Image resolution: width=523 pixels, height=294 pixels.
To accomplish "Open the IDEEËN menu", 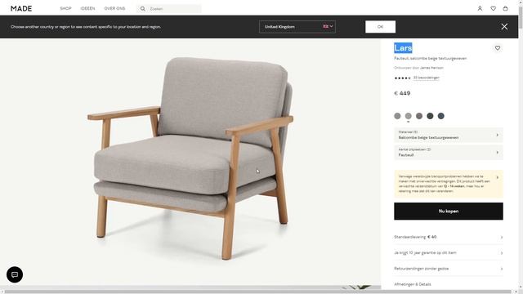I will coord(87,9).
